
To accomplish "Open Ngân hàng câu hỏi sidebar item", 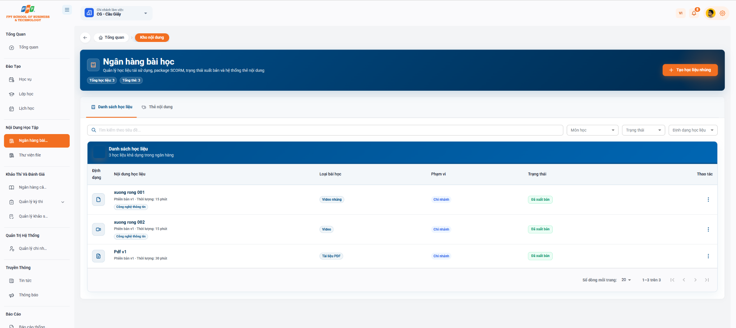I will point(37,187).
